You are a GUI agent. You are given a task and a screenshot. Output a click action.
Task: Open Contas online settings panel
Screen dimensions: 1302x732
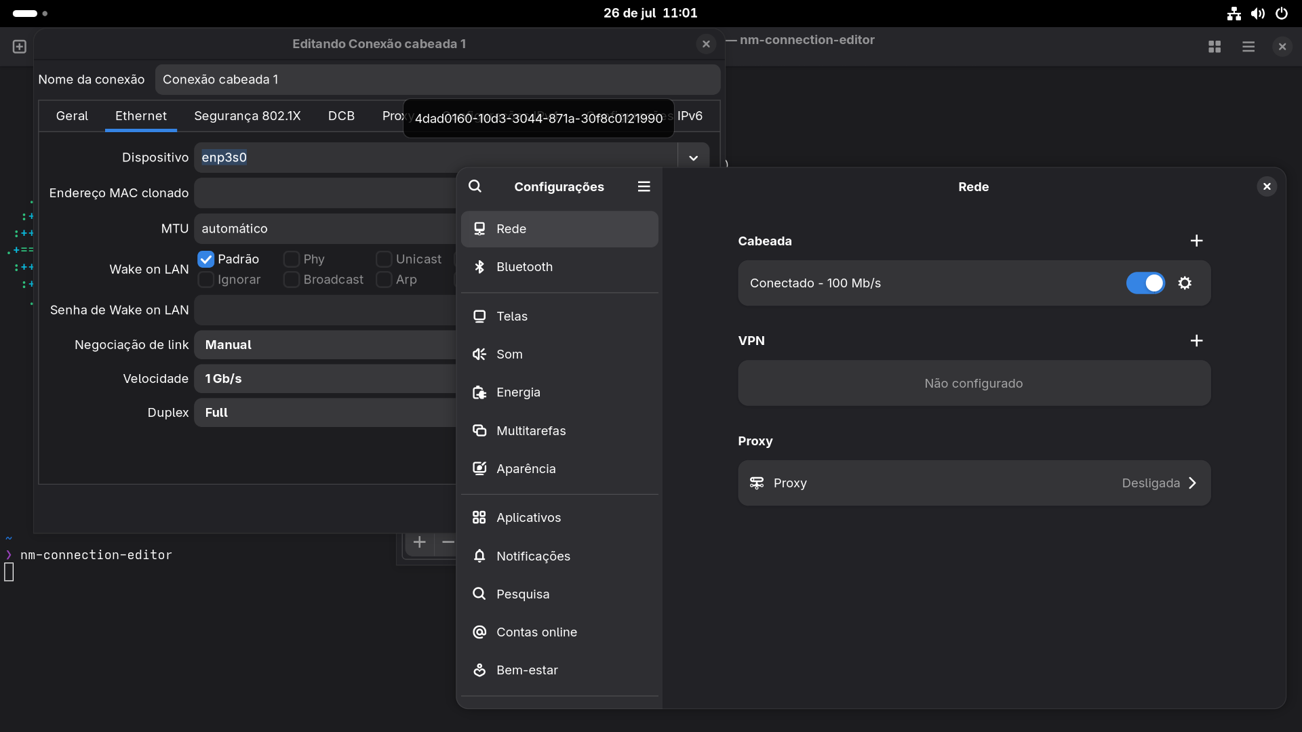point(559,632)
